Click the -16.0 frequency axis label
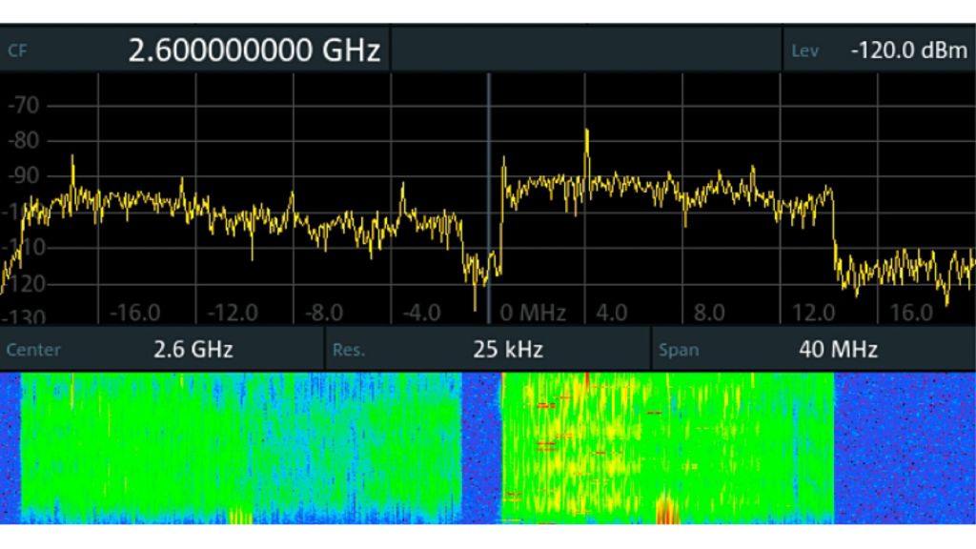This screenshot has width=976, height=549. coord(134,313)
